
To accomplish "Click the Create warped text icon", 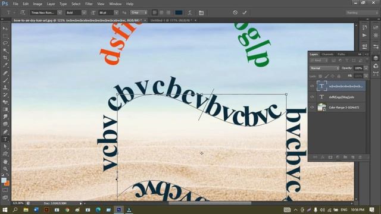I will point(190,12).
